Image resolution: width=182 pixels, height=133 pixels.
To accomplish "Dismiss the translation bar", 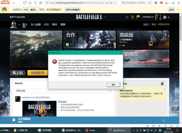I will 178,10.
